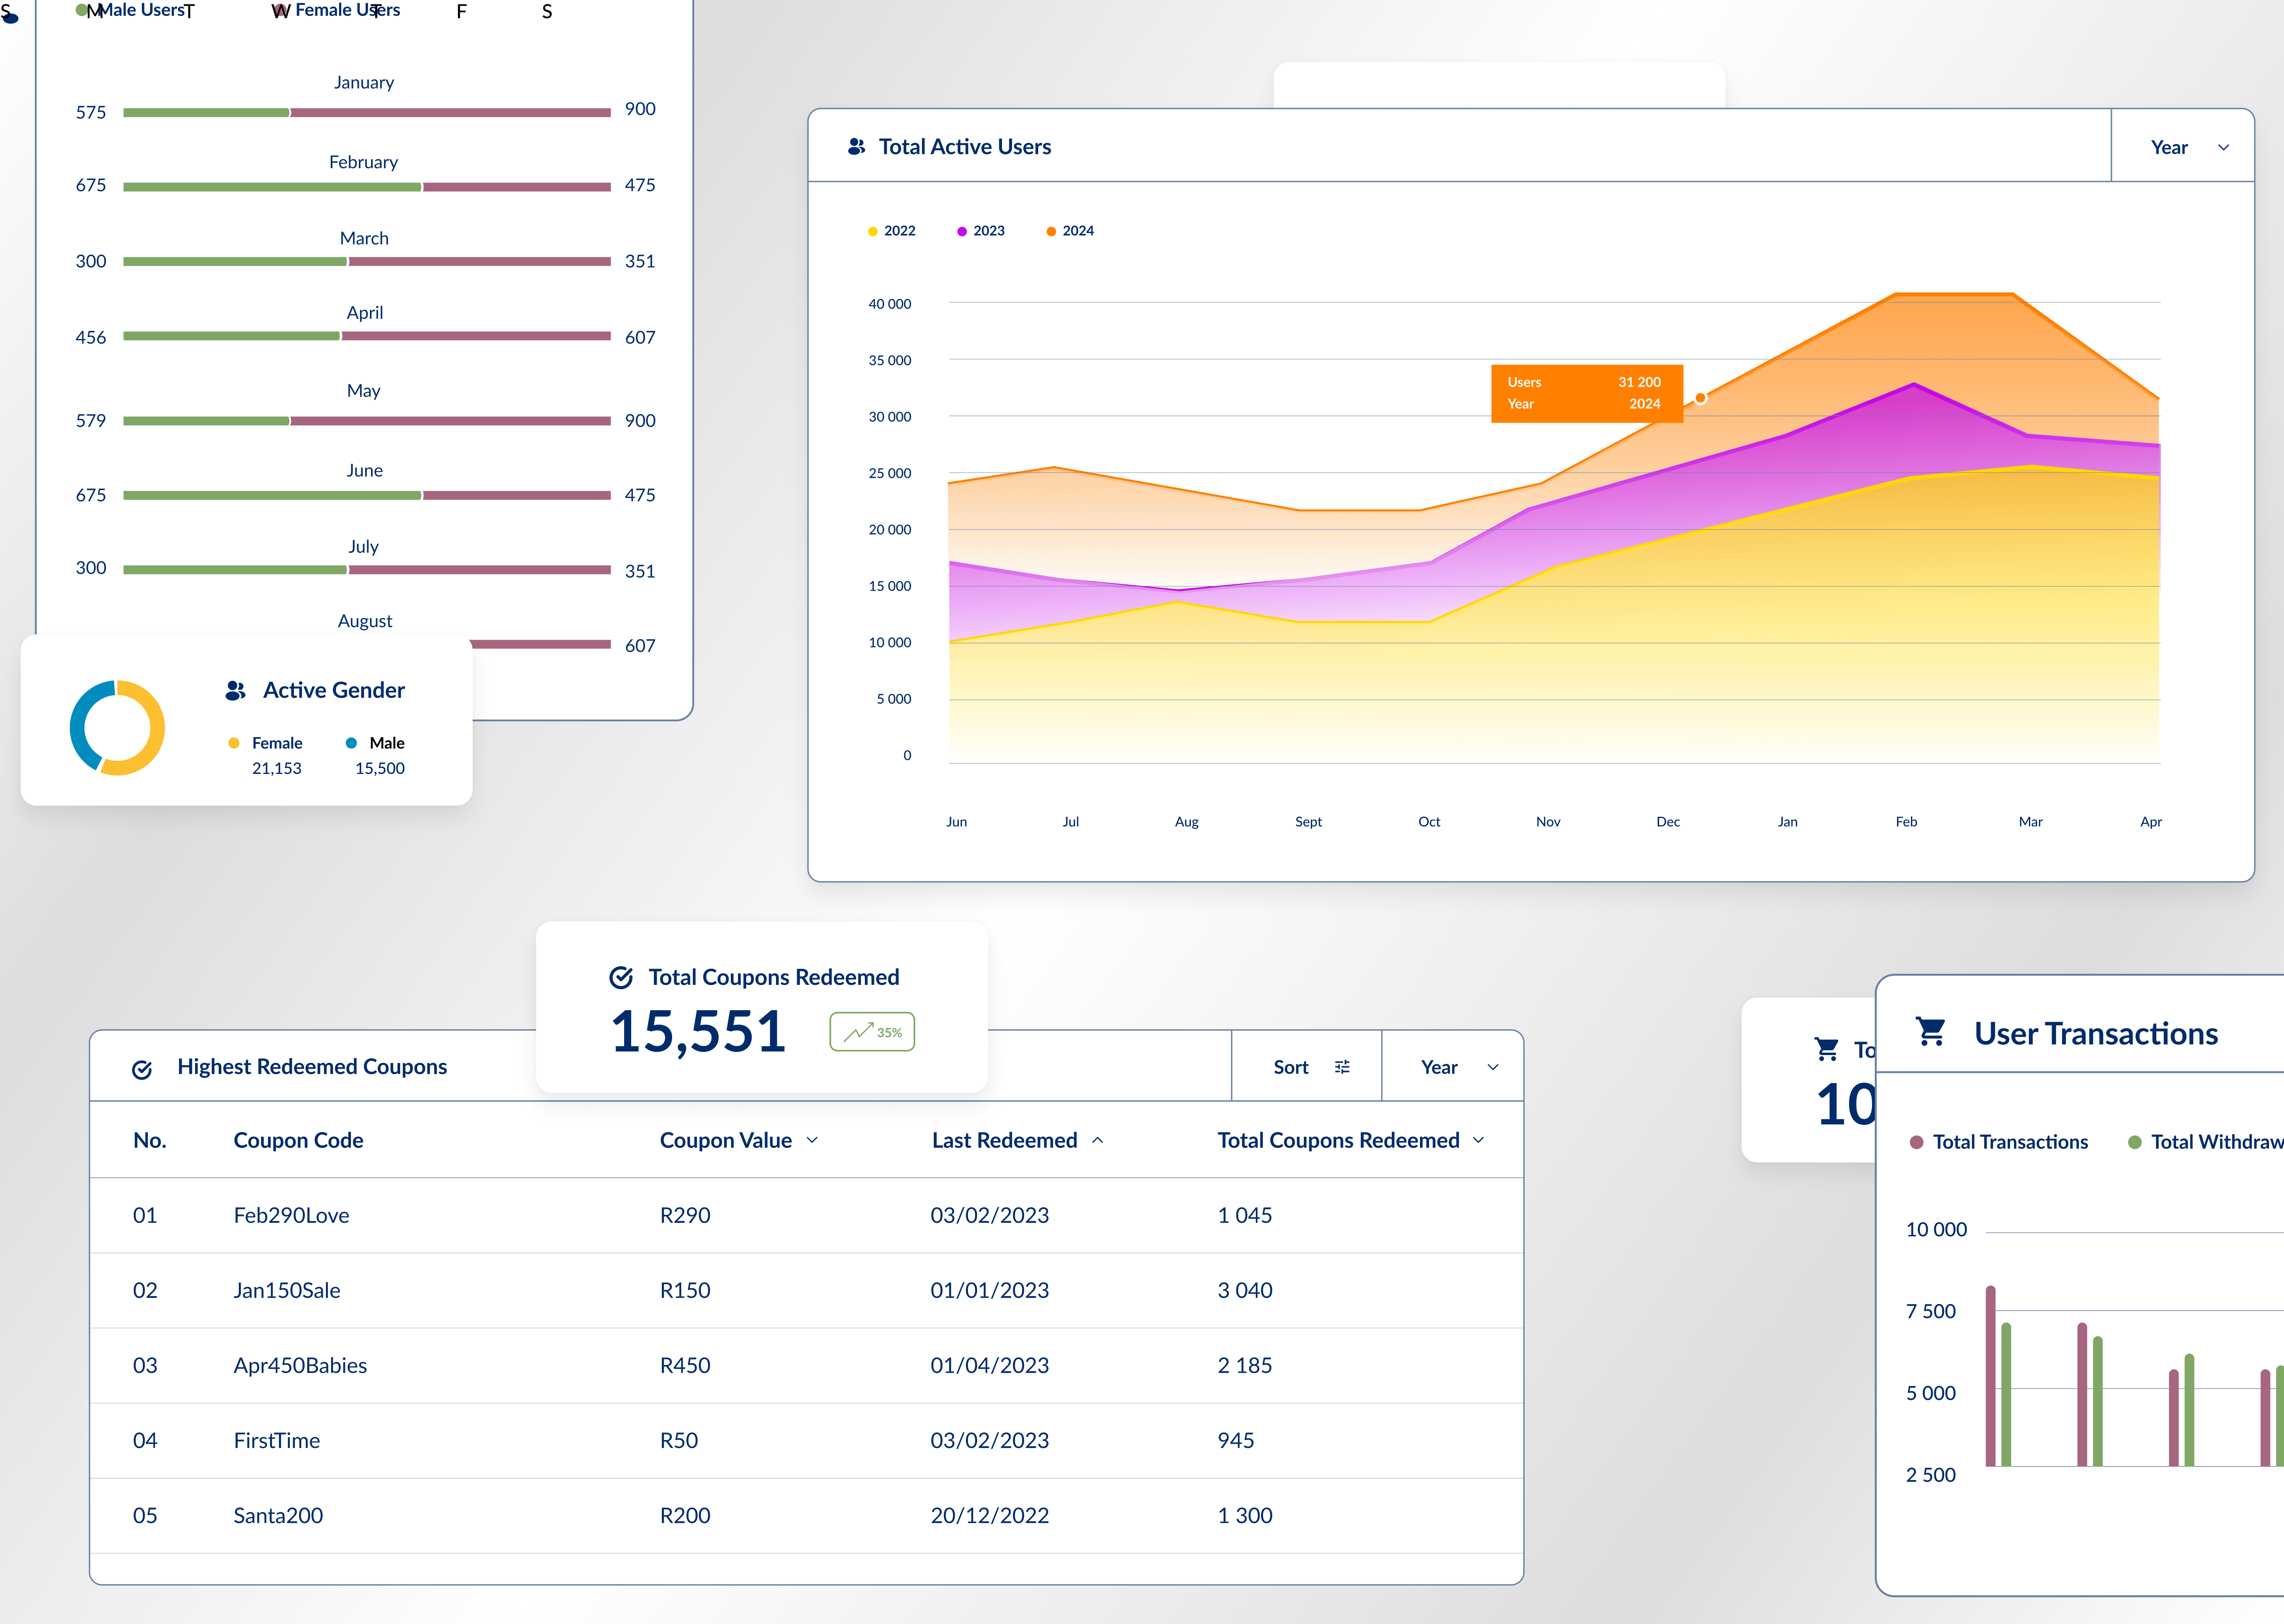Image resolution: width=2284 pixels, height=1624 pixels.
Task: Click the first Total Transactions bar
Action: (x=1991, y=1376)
